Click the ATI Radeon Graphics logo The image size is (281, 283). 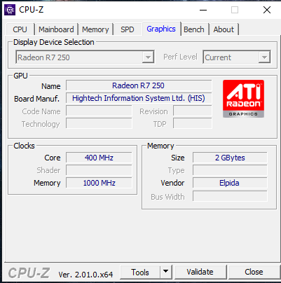pyautogui.click(x=243, y=99)
